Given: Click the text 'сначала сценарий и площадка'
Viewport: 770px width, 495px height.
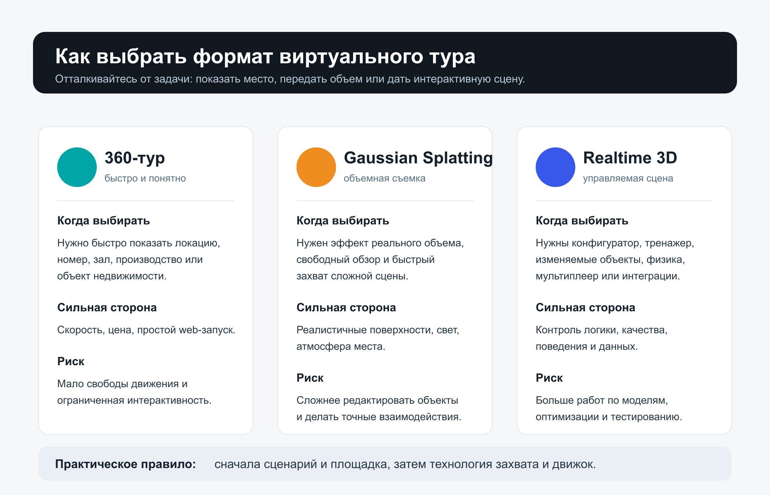Looking at the screenshot, I should point(301,464).
